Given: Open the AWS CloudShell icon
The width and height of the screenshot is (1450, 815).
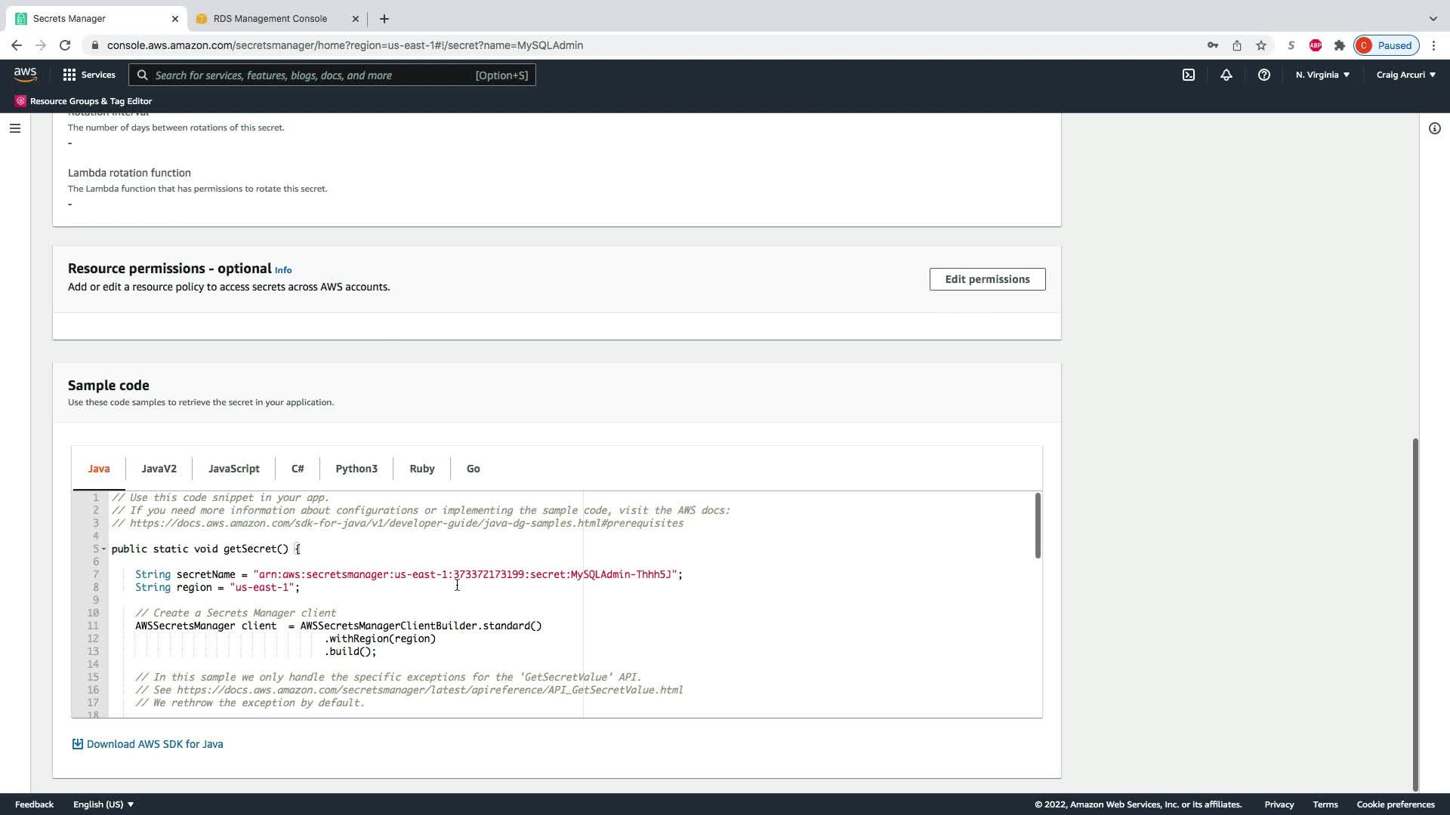Looking at the screenshot, I should (x=1189, y=75).
